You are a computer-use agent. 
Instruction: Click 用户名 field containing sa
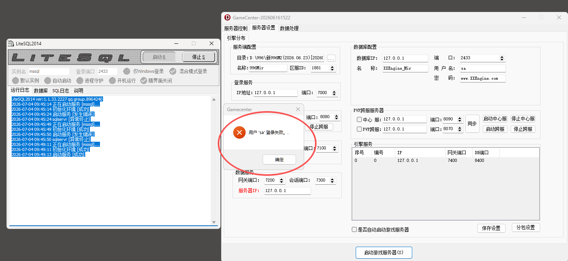click(x=483, y=68)
